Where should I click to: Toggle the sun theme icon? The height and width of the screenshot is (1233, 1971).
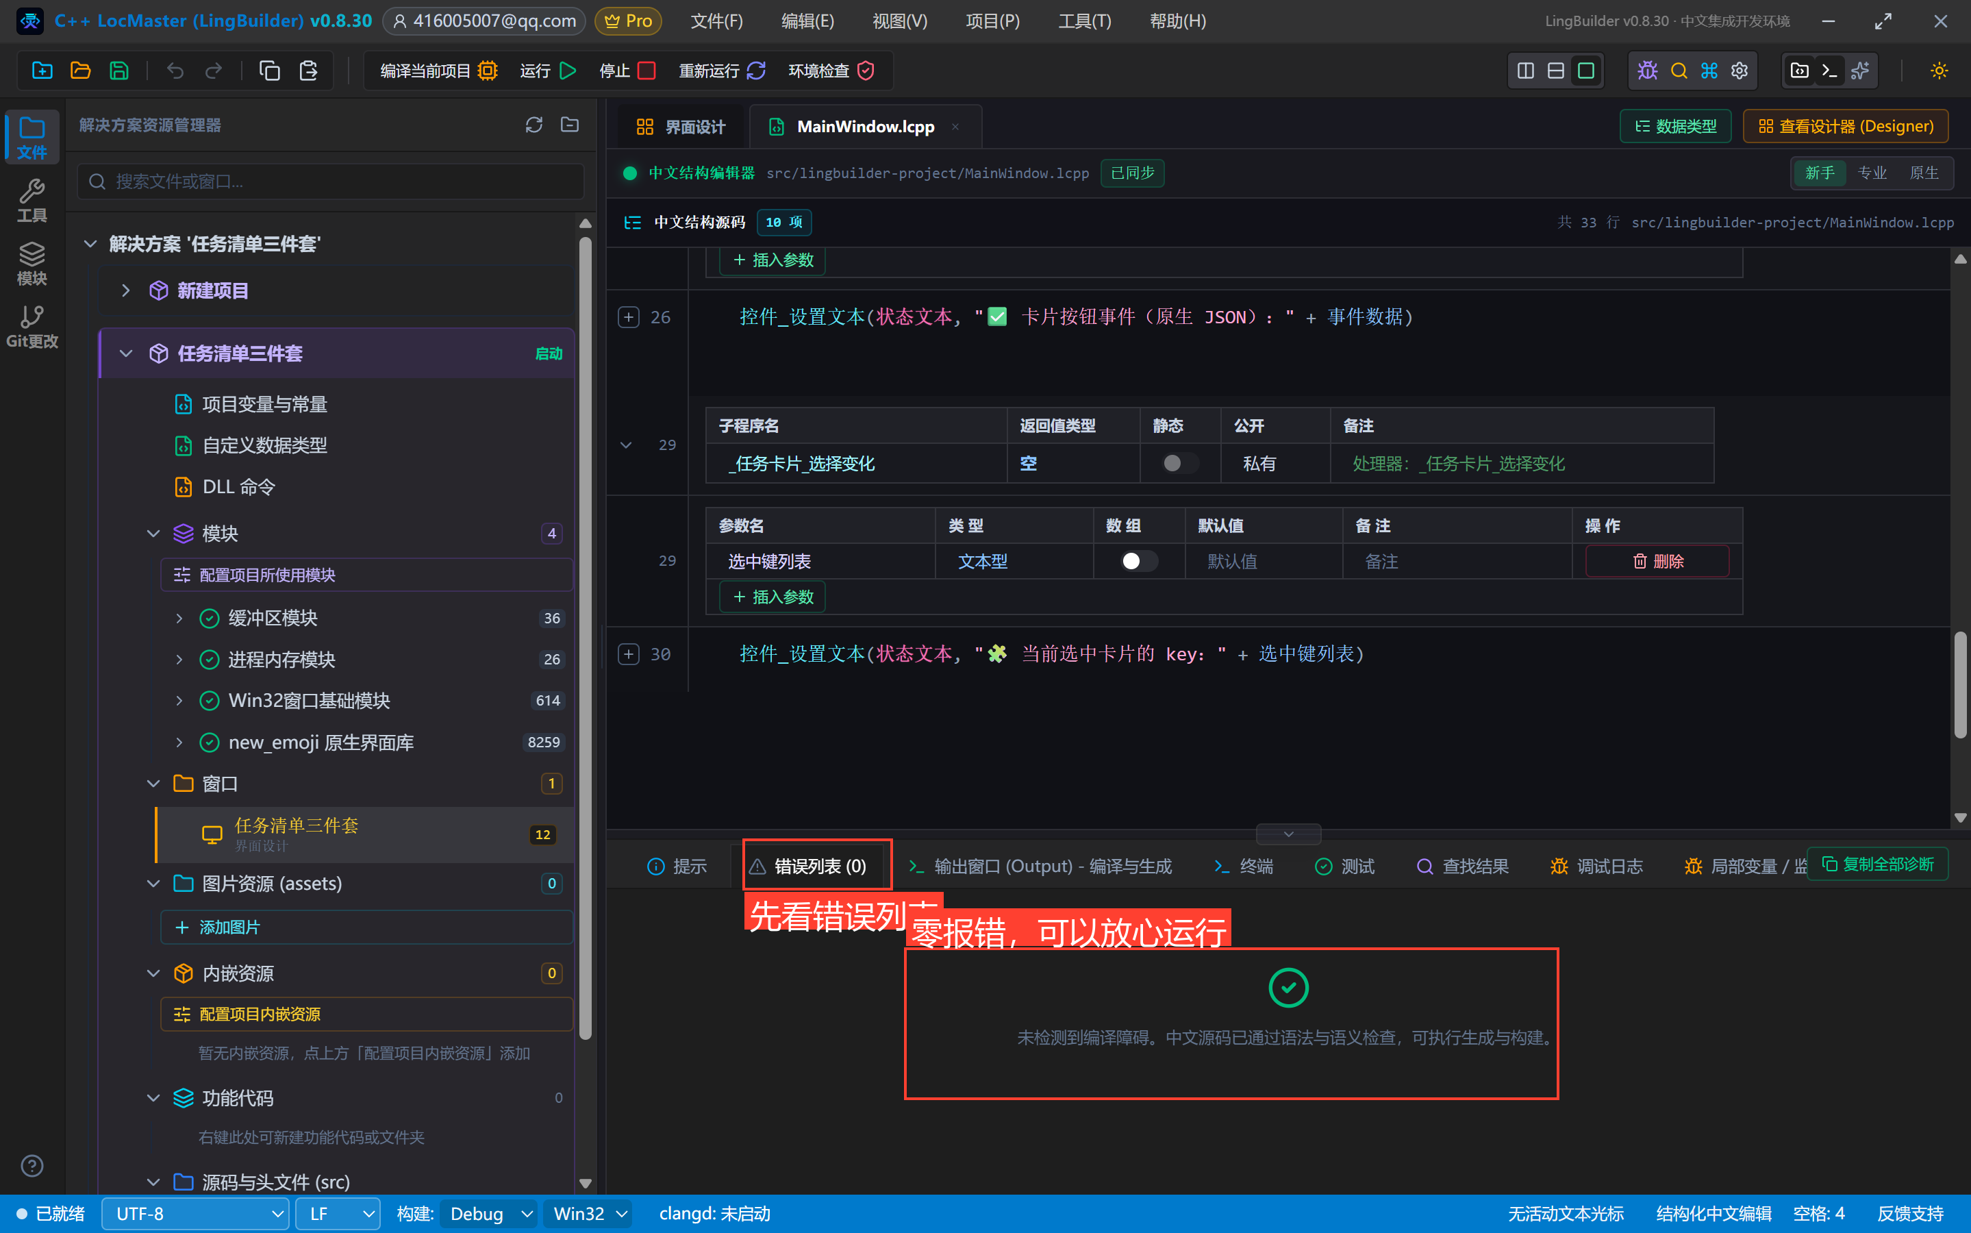(x=1939, y=71)
